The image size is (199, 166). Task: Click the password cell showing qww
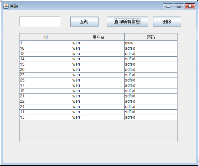[x=151, y=43]
